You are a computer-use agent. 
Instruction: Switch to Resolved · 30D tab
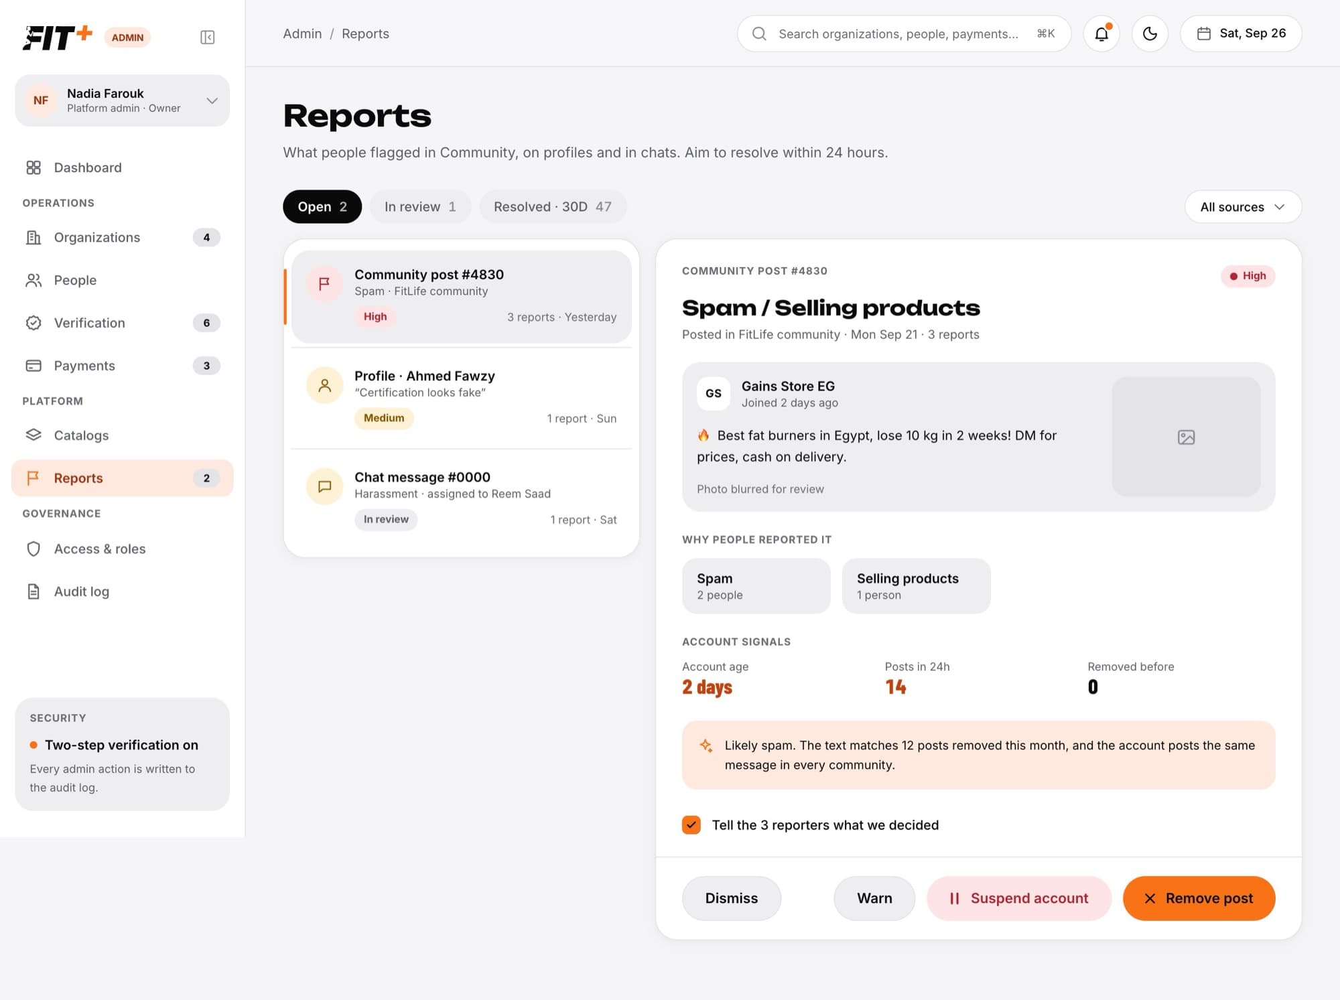pyautogui.click(x=553, y=207)
